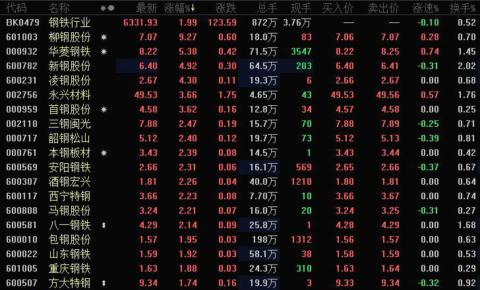Open the 凌钢股份 stock row
Viewport: 480px width, 290px height.
(x=240, y=81)
